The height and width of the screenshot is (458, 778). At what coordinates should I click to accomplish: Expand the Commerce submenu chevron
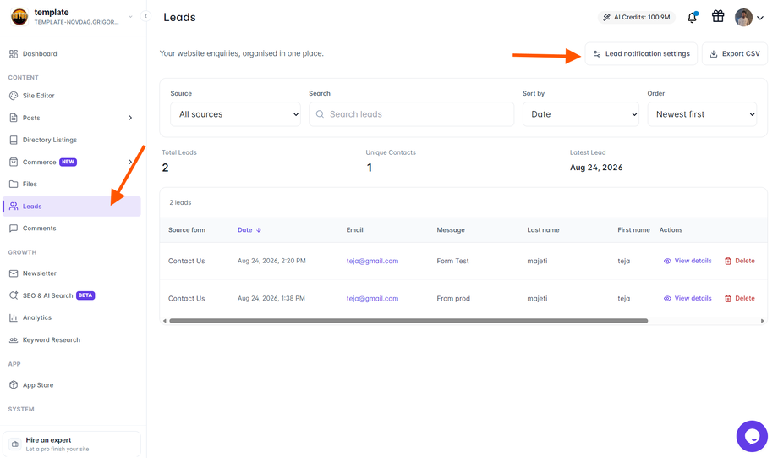(130, 162)
